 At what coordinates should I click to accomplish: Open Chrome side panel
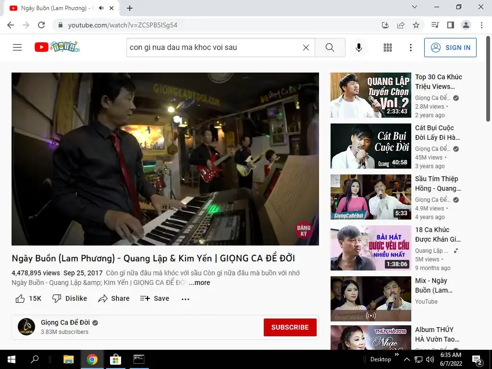[451, 25]
